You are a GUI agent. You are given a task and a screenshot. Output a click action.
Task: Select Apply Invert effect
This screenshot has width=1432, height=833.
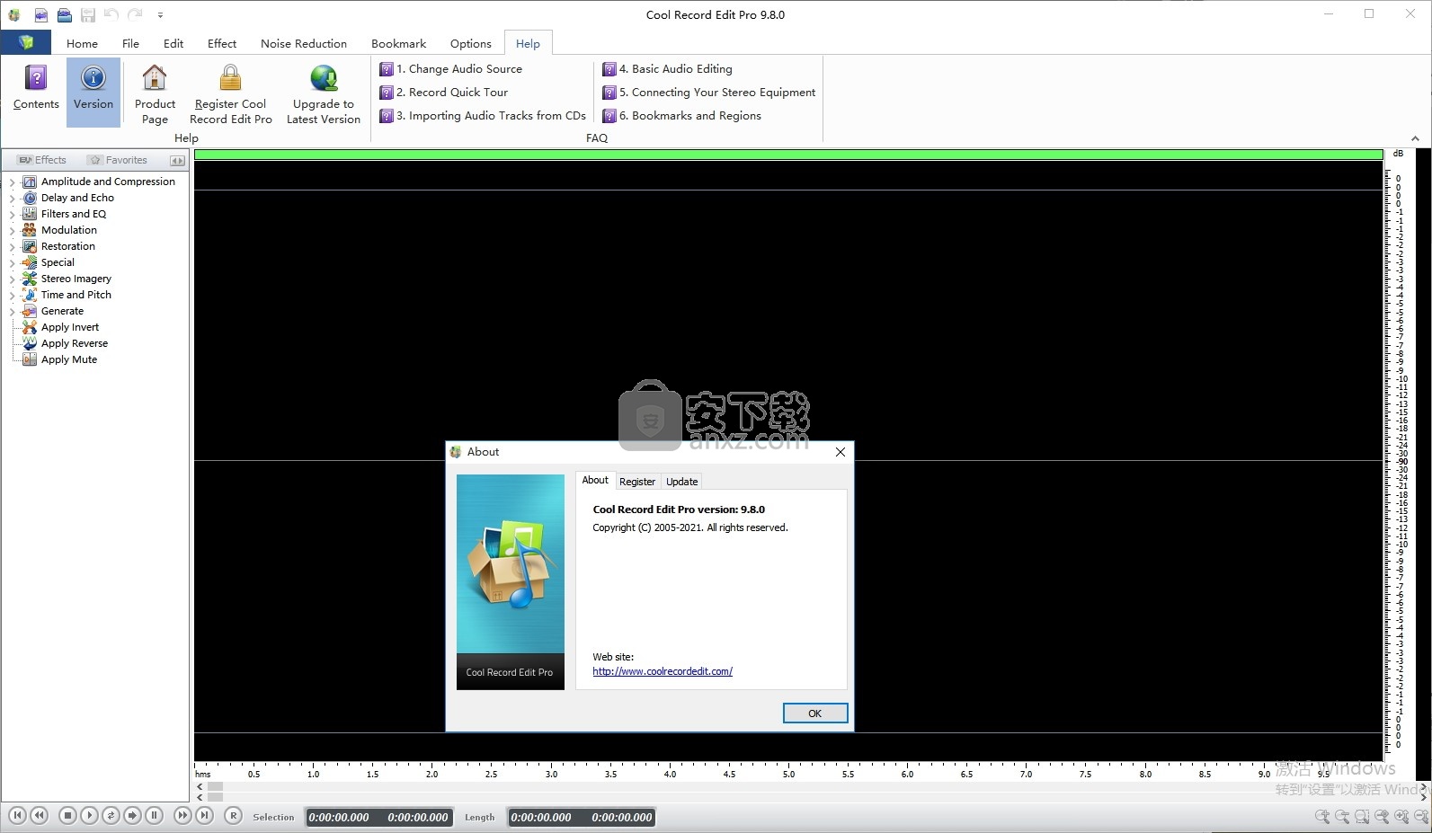[69, 327]
